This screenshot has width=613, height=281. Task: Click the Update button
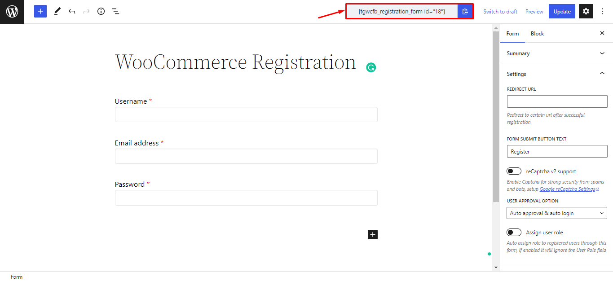click(561, 11)
